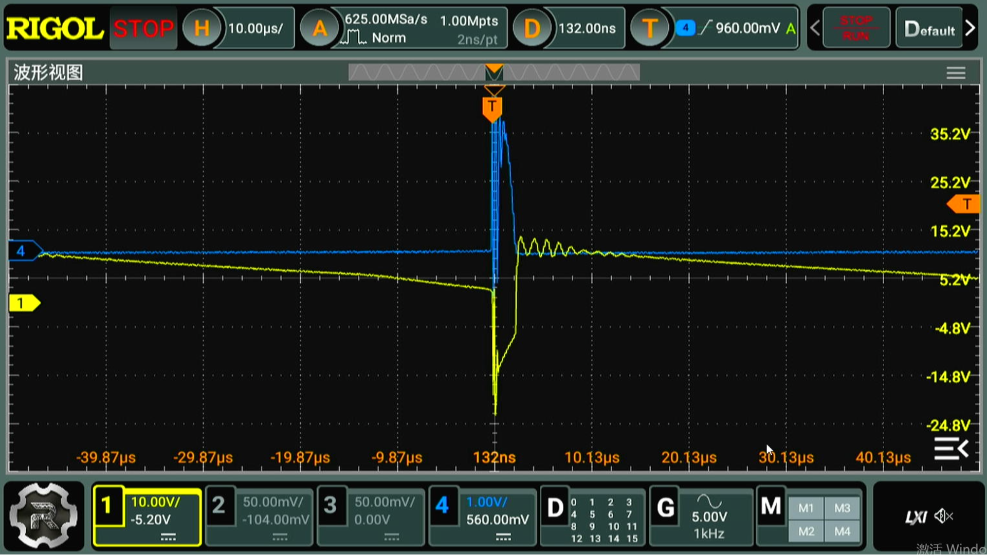
Task: Open the 10.00µs/ horizontal scale setting
Action: pyautogui.click(x=255, y=28)
